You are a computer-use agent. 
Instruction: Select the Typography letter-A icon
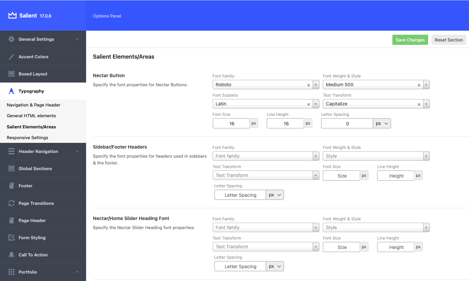[10, 91]
